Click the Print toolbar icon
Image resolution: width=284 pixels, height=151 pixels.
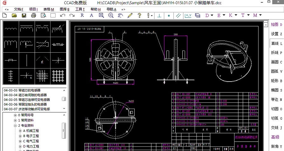[x=34, y=15]
